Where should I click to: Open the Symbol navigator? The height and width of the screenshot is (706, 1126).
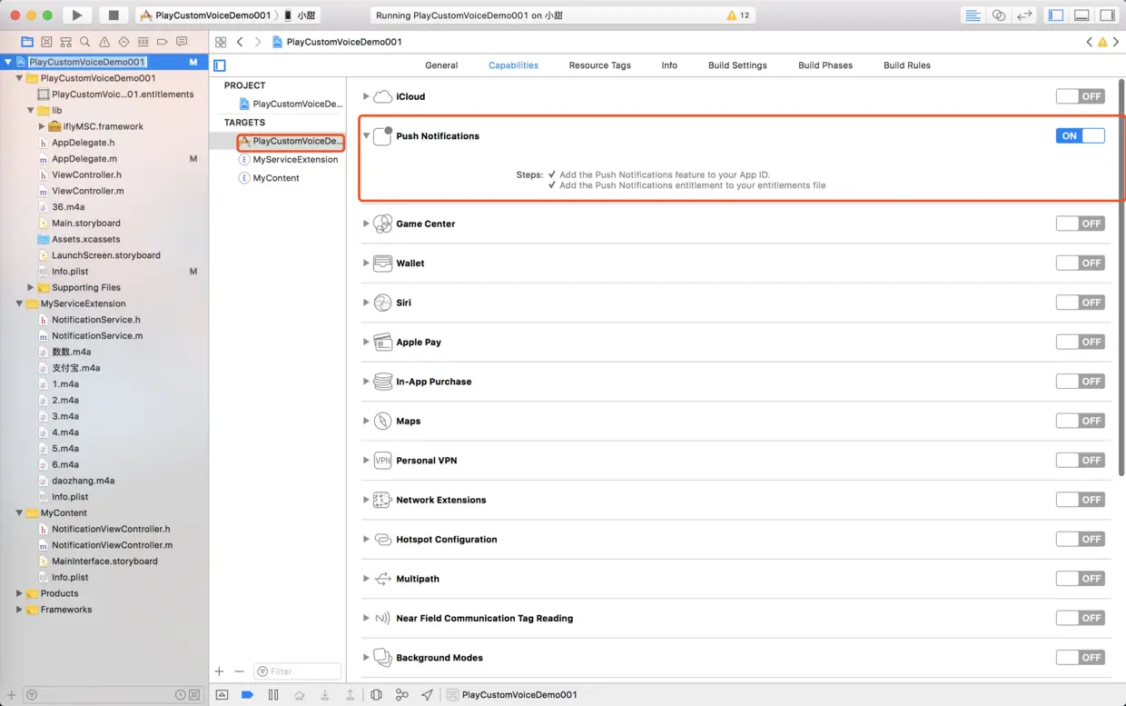(x=65, y=42)
